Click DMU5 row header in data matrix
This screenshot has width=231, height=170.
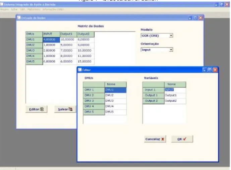coord(34,62)
